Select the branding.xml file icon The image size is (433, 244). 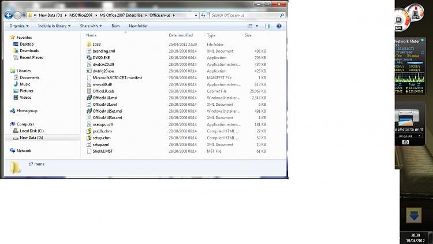(89, 51)
